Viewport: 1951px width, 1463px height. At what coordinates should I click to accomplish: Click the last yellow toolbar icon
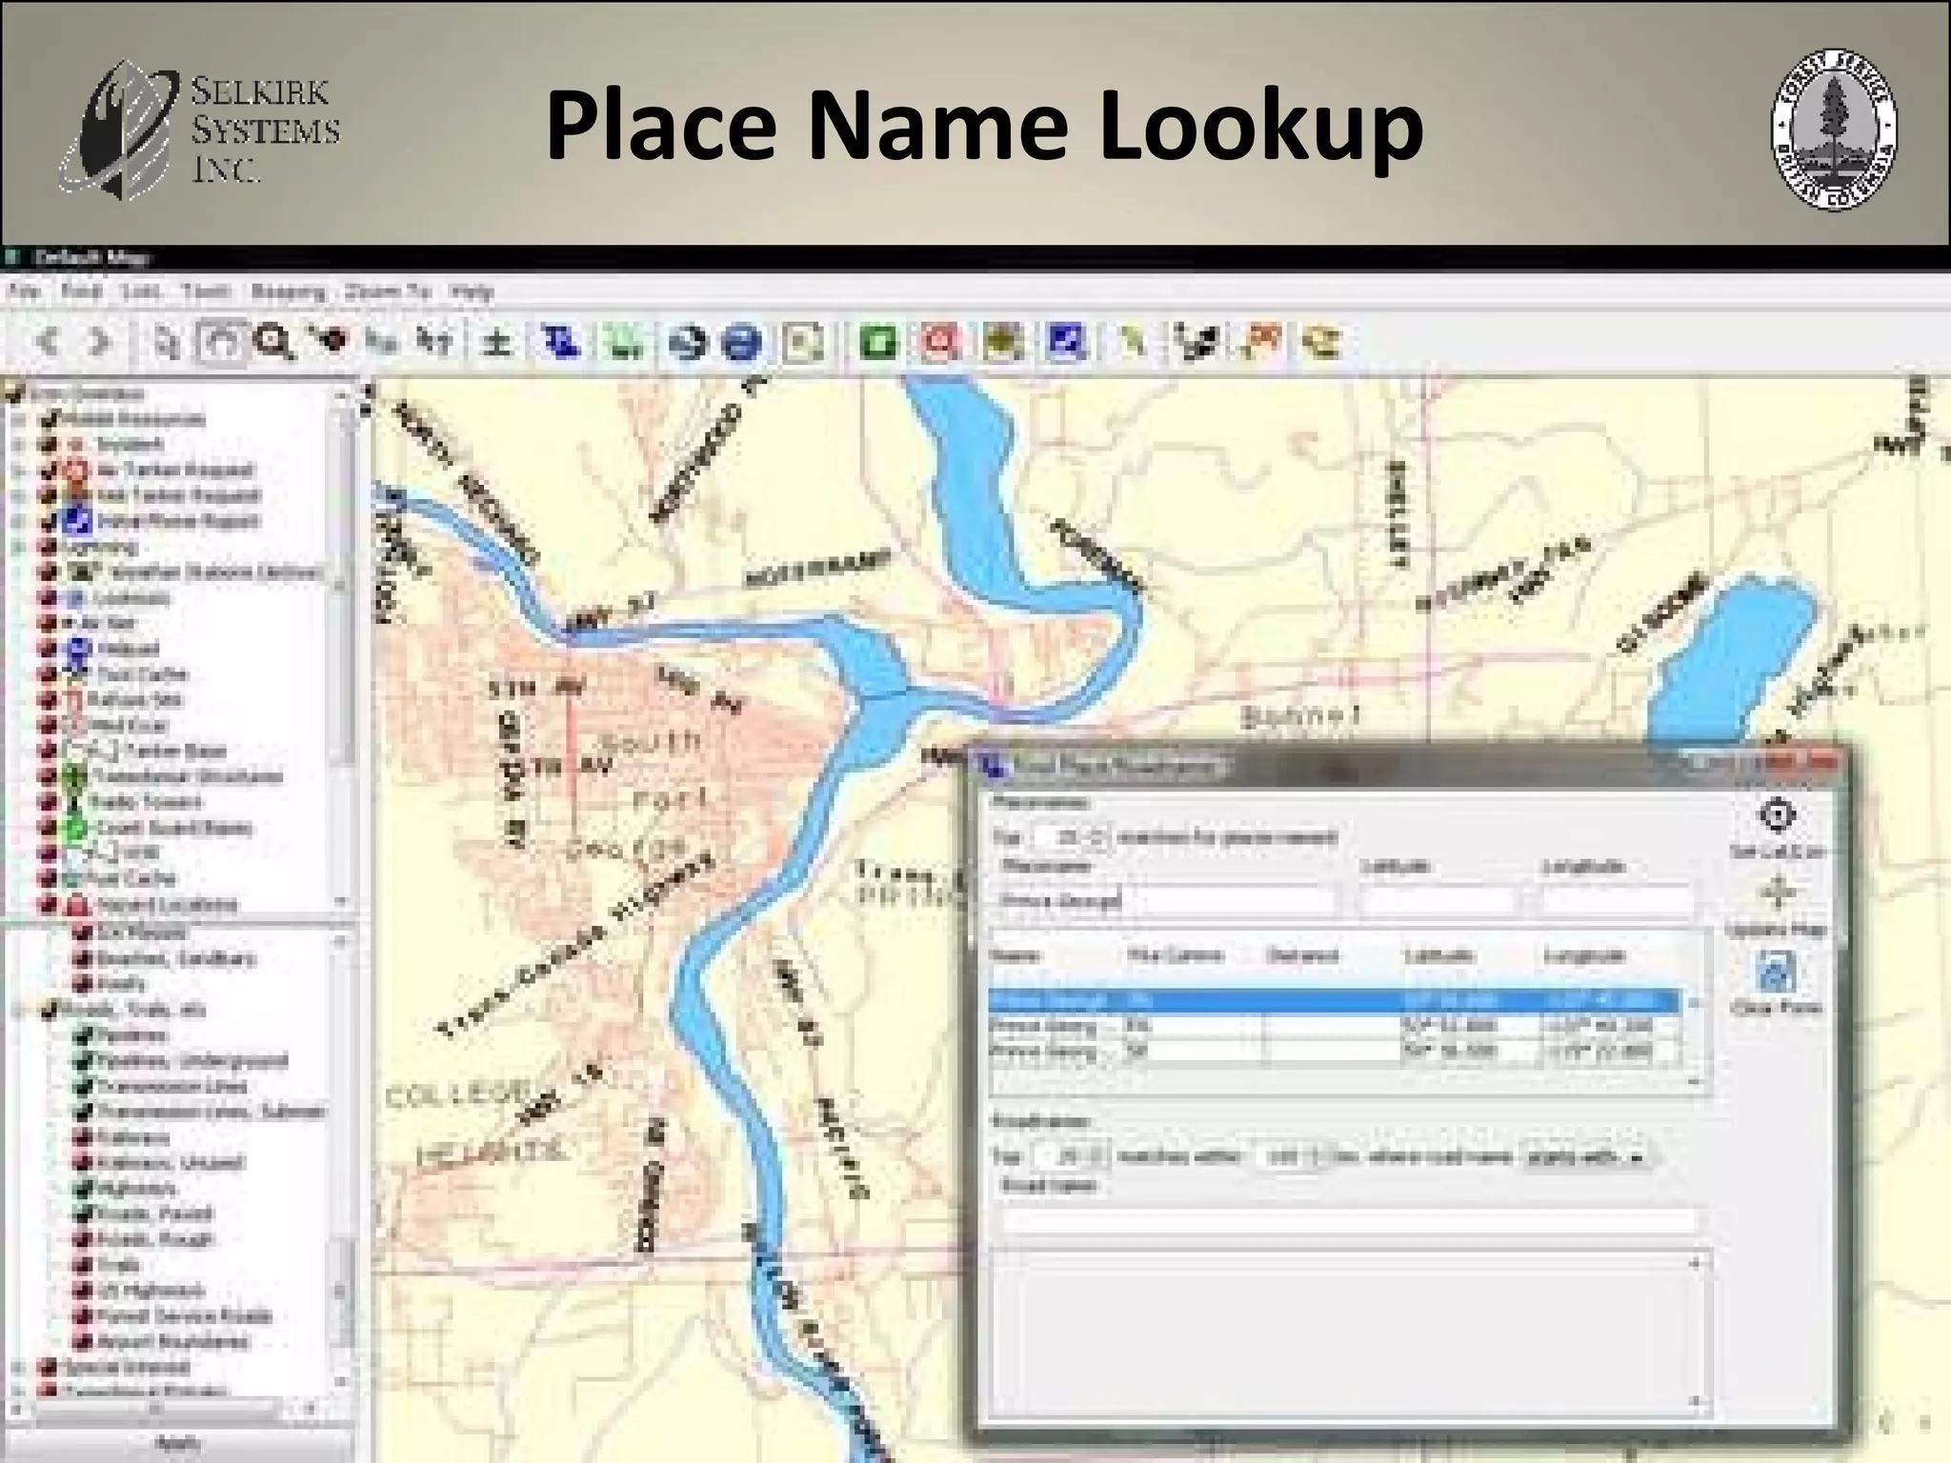coord(1322,341)
